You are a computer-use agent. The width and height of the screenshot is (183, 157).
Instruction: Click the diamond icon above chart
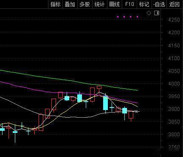click(x=149, y=13)
